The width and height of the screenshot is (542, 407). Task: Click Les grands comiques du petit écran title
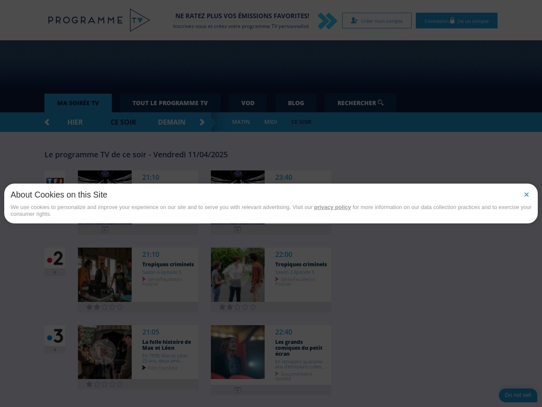pos(299,348)
